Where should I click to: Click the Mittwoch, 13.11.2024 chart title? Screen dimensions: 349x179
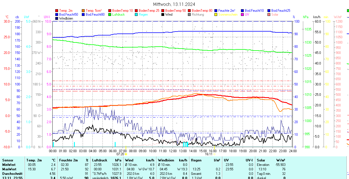click(174, 4)
